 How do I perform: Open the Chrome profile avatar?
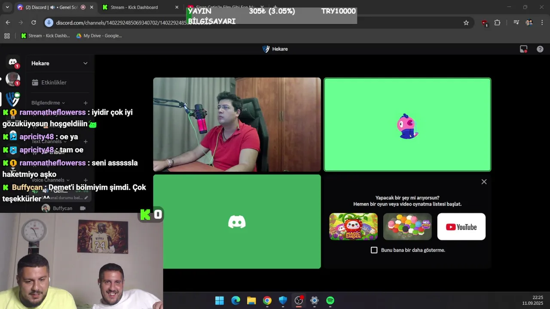coord(529,23)
